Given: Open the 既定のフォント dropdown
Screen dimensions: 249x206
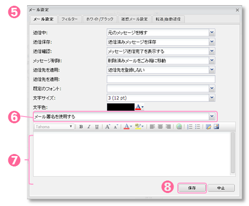Looking at the screenshot, I should pyautogui.click(x=212, y=88).
